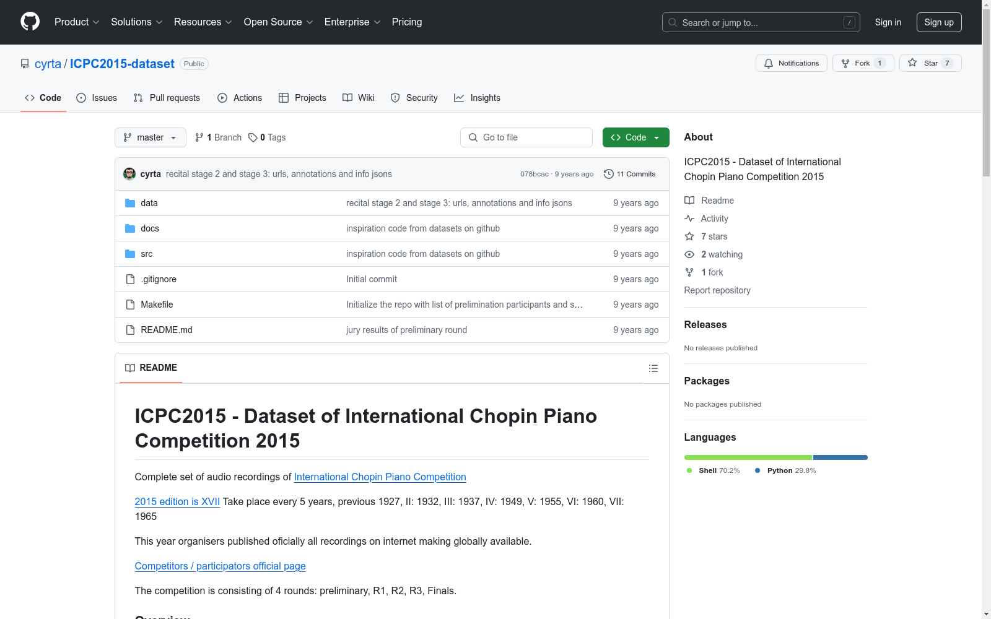Open the Actions tab
The image size is (991, 619).
(x=240, y=98)
